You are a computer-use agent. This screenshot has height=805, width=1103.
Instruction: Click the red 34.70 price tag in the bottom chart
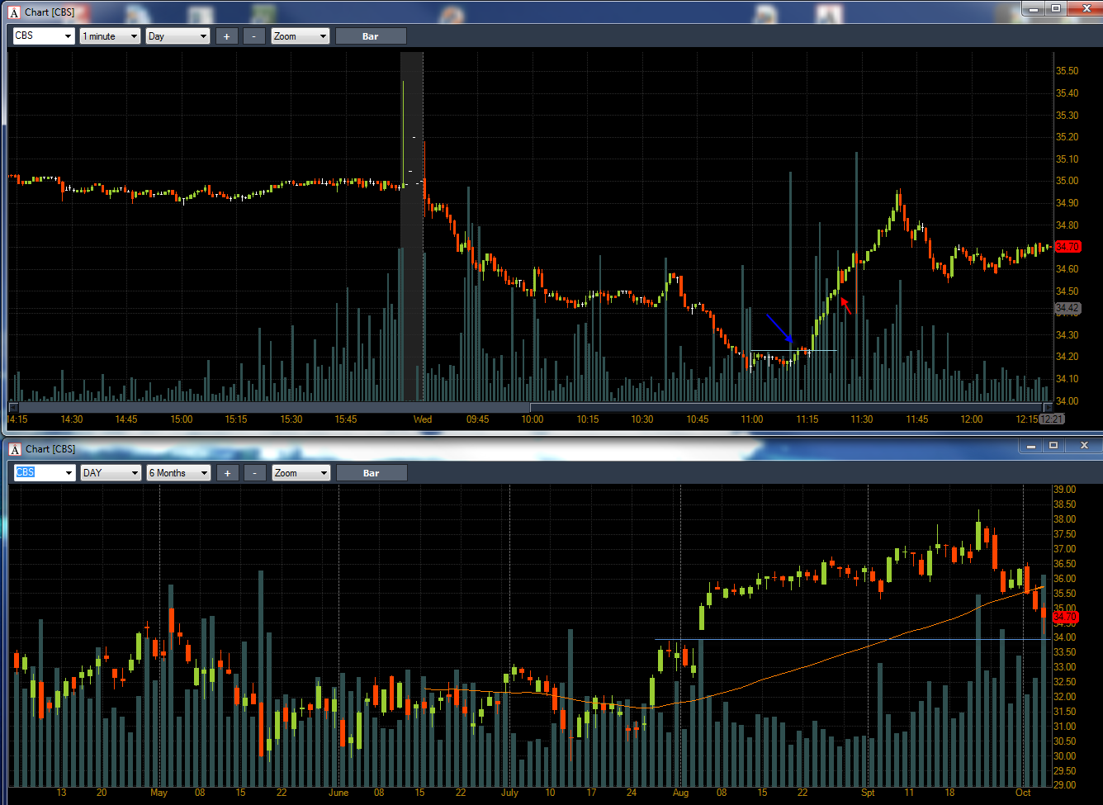(x=1066, y=617)
